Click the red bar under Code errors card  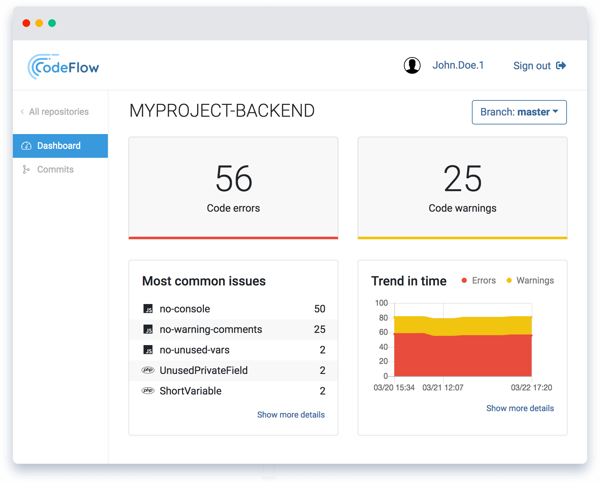[x=233, y=237]
